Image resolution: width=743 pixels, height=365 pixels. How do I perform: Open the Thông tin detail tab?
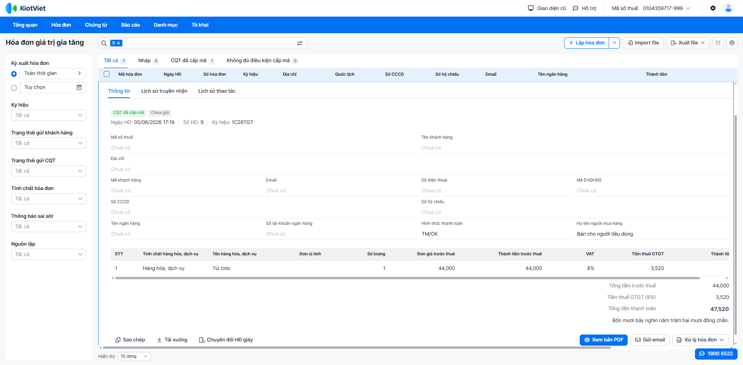point(119,91)
